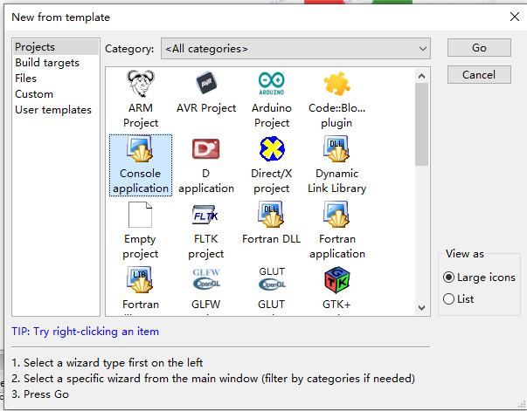Click the 'AVR Project' label text
The width and height of the screenshot is (527, 411).
(206, 108)
